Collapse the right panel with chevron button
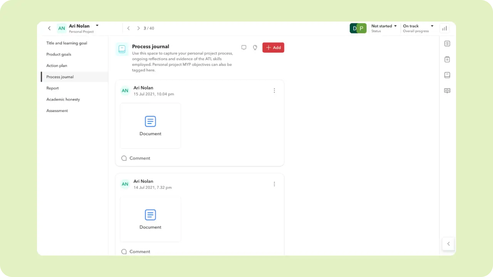The width and height of the screenshot is (493, 277). [448, 244]
